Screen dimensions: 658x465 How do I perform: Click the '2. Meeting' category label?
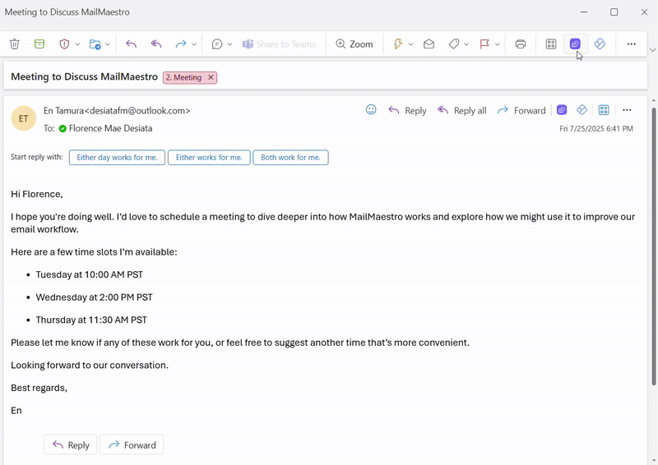click(x=183, y=77)
